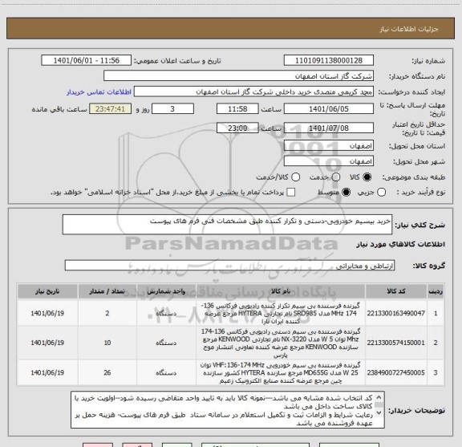Image resolution: width=462 pixels, height=447 pixels.
Task: Select the متوسط purchase process radio
Action: tap(346, 193)
